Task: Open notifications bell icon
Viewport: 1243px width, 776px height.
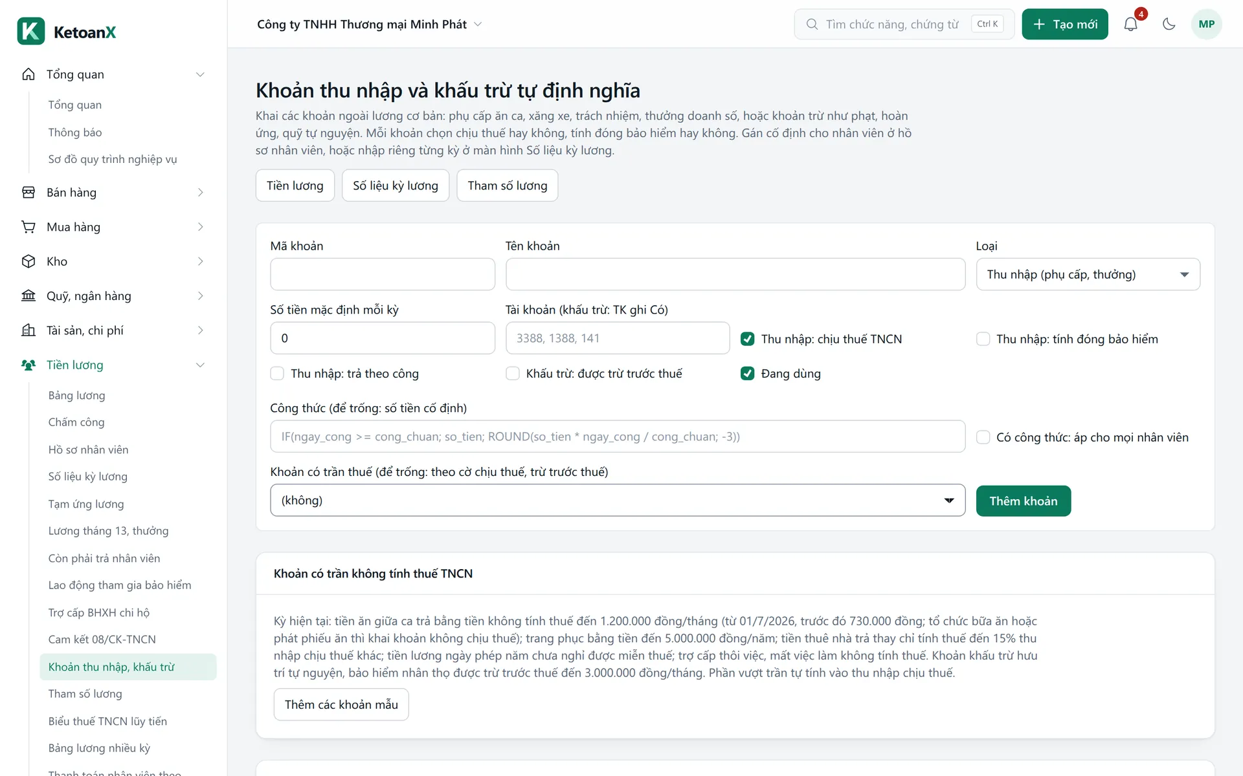Action: [1130, 25]
